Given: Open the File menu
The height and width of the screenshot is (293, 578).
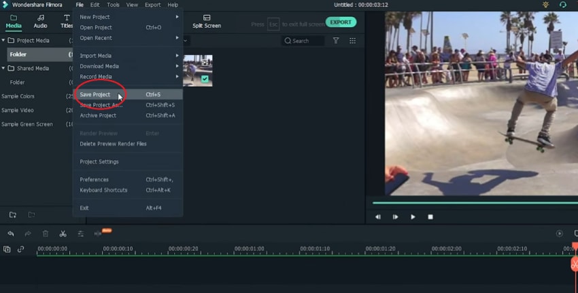Looking at the screenshot, I should [80, 5].
